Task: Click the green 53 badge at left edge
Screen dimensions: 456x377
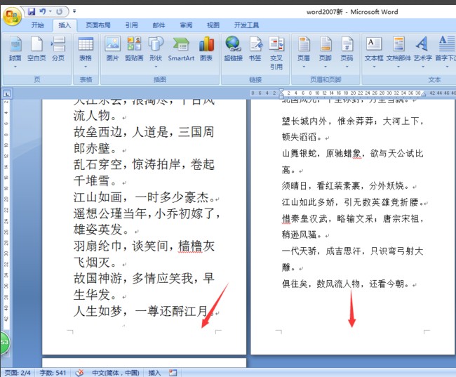Action: point(4,343)
